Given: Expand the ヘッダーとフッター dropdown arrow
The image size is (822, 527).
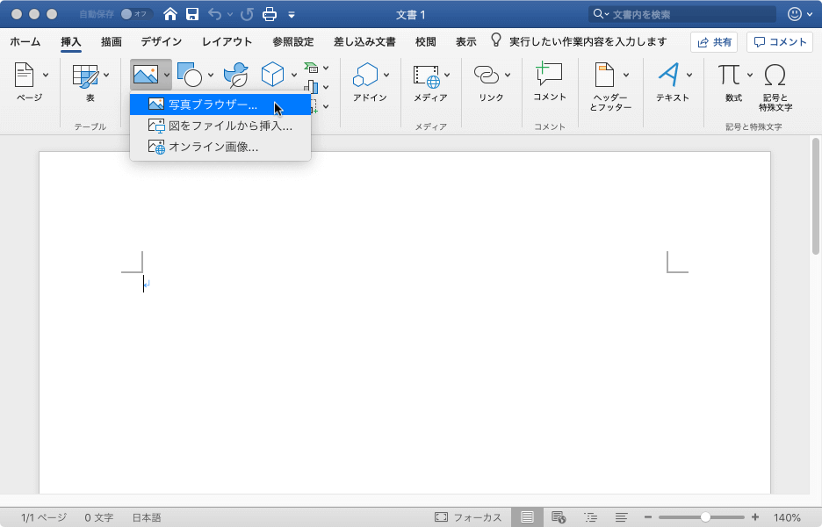Looking at the screenshot, I should click(626, 75).
